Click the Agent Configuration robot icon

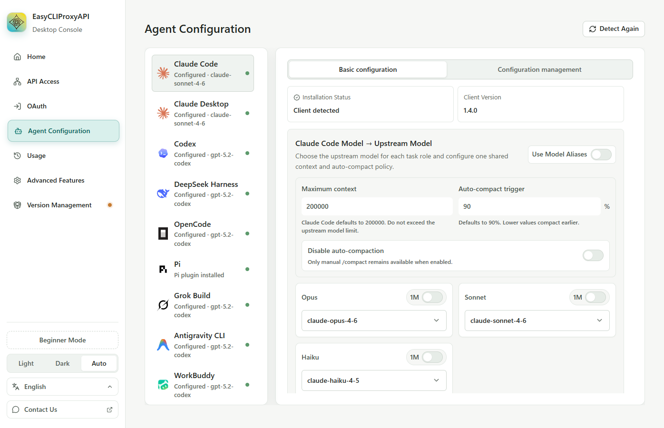click(19, 131)
